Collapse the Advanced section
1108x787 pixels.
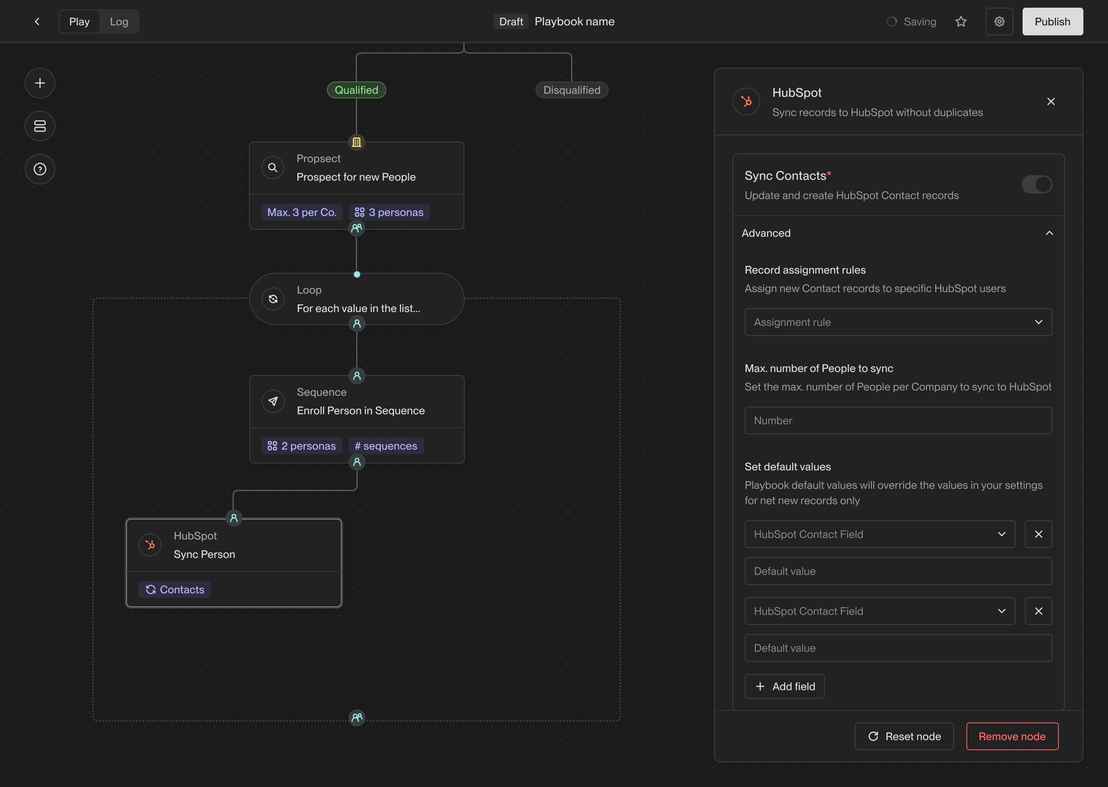point(1049,233)
